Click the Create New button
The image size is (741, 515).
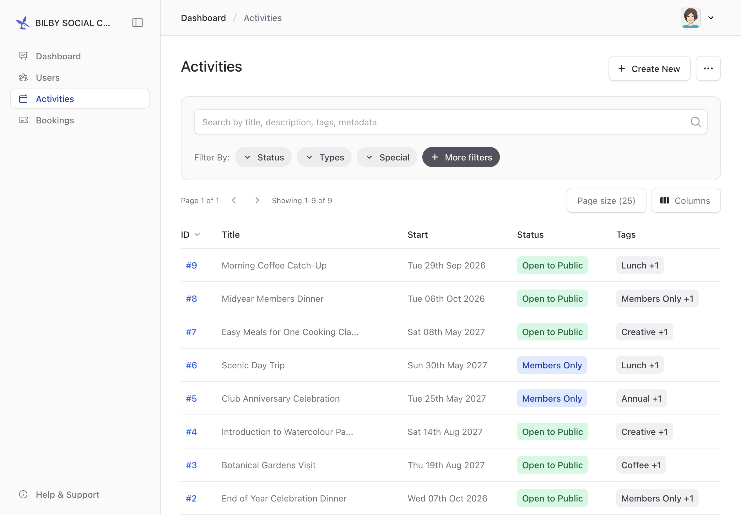coord(649,68)
